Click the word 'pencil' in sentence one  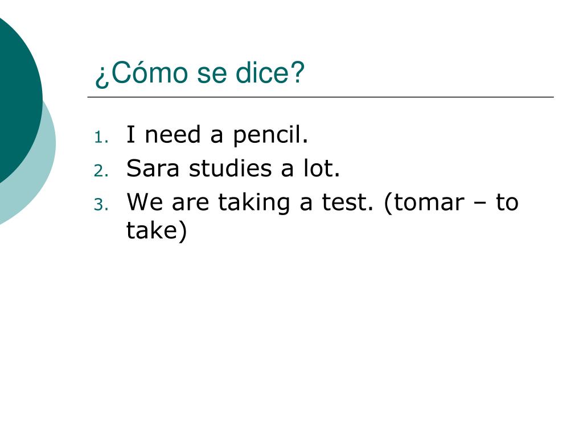point(270,135)
